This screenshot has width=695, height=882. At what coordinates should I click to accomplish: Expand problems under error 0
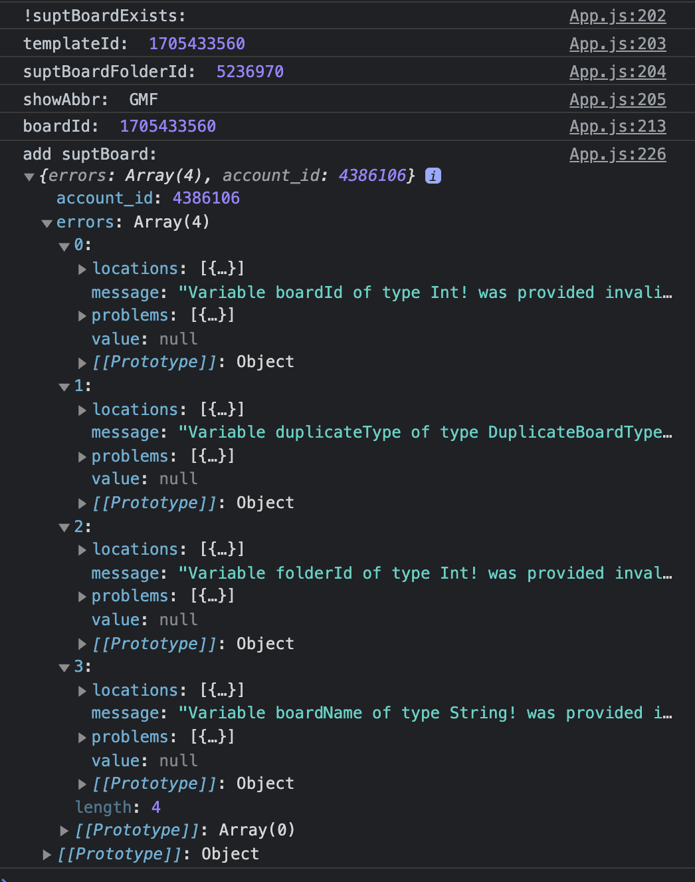82,316
